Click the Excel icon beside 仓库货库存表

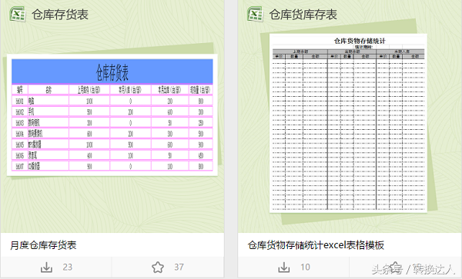tap(255, 14)
